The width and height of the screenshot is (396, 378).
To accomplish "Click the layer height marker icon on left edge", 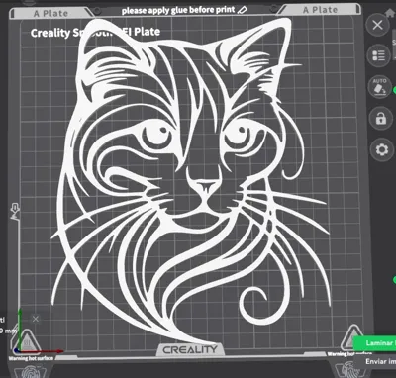I will [x=15, y=212].
